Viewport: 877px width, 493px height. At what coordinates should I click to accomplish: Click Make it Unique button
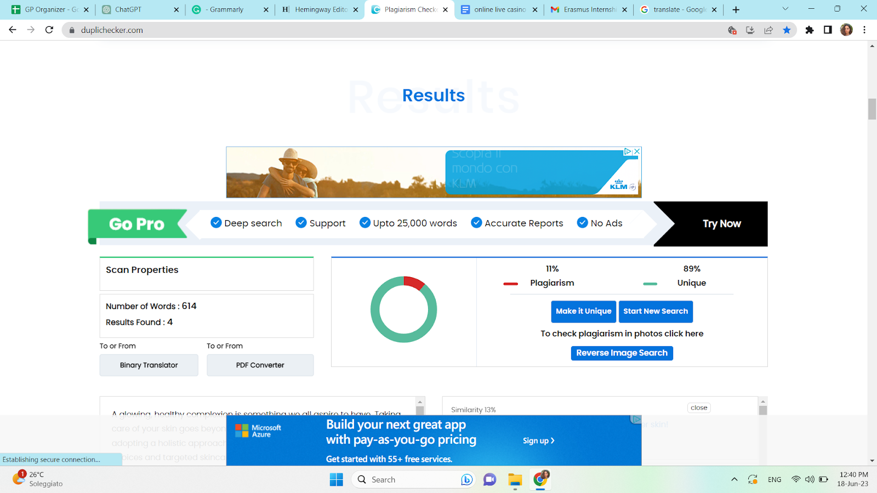coord(584,311)
